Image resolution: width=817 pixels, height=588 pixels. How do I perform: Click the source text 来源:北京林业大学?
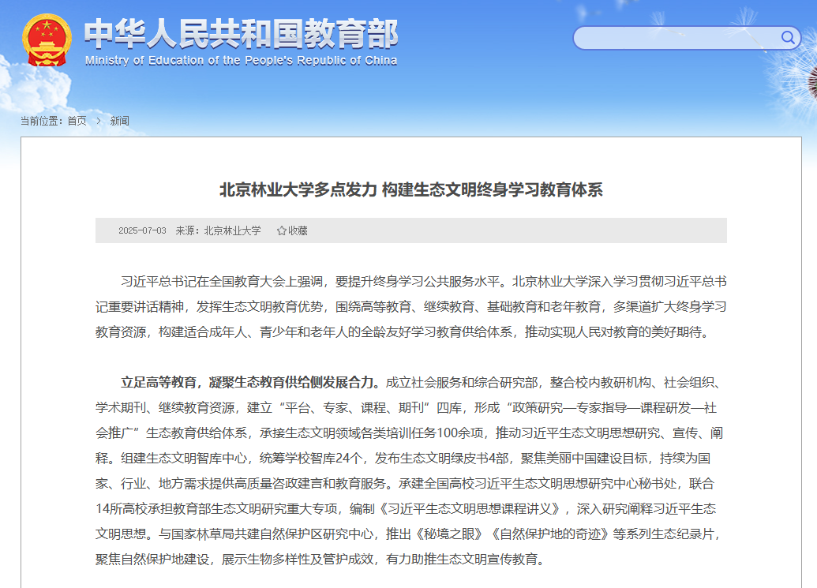218,230
